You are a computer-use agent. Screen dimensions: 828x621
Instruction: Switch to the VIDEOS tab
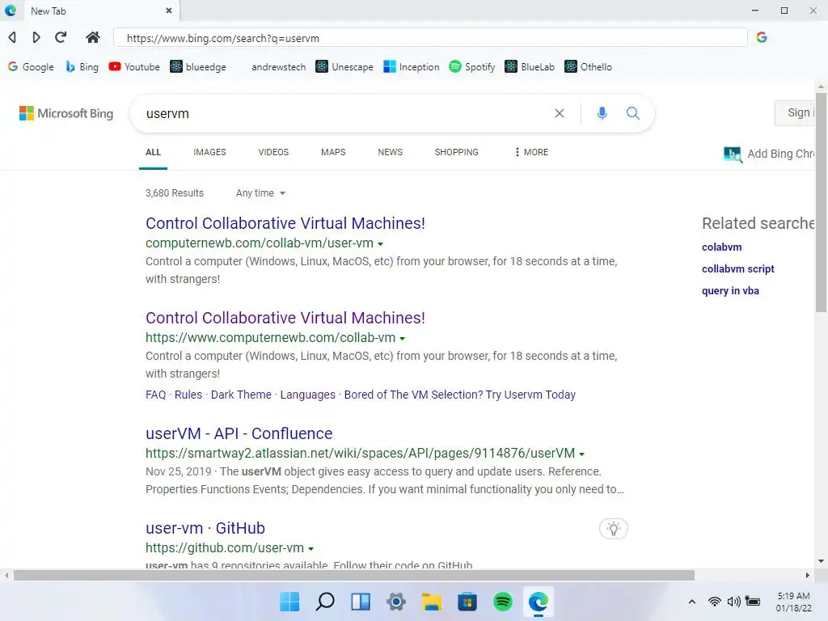click(273, 152)
